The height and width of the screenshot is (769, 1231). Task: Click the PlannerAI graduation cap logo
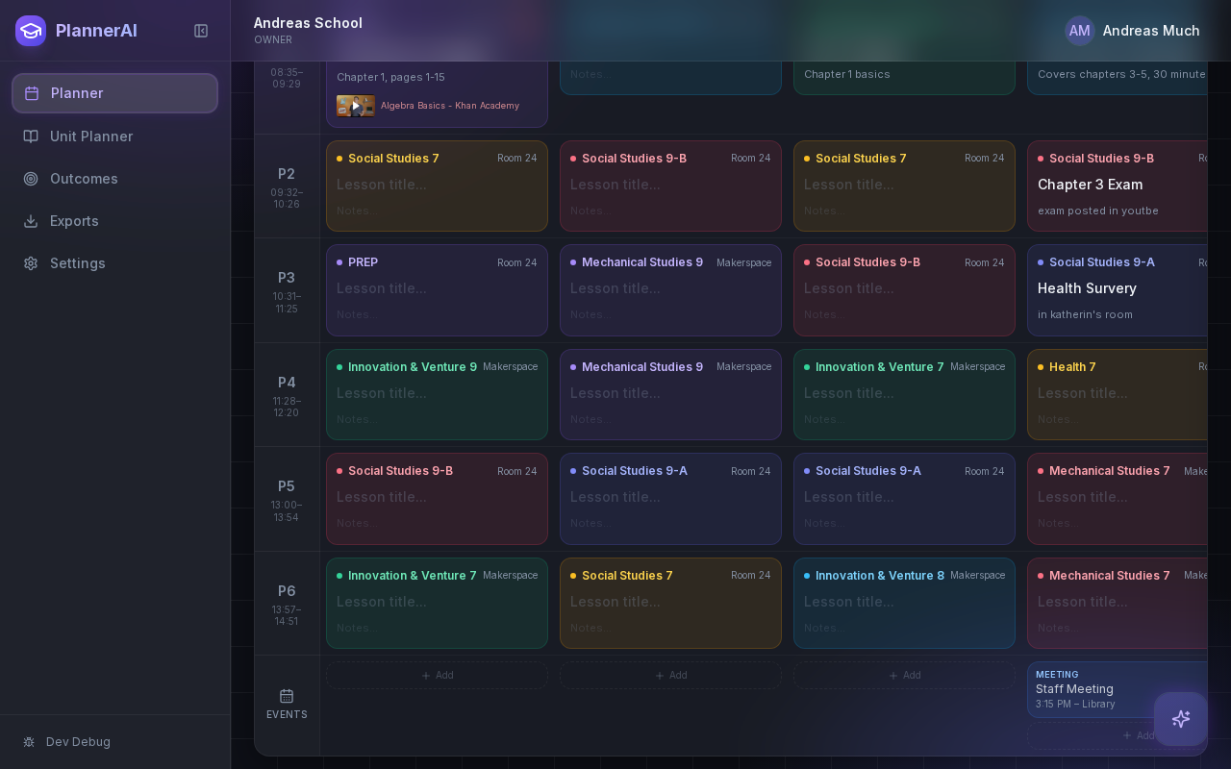tap(30, 31)
